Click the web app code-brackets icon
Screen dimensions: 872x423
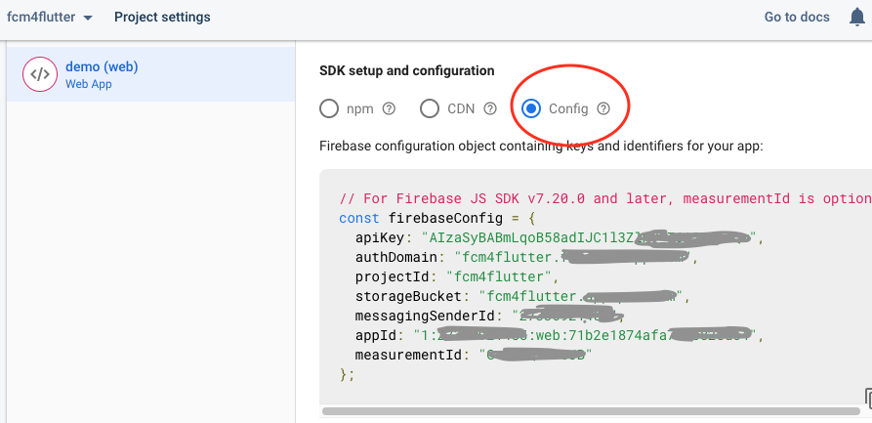click(x=40, y=74)
